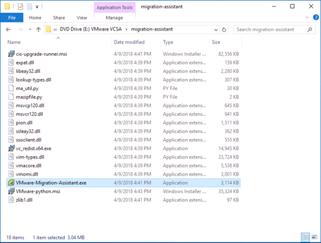The height and width of the screenshot is (243, 321).
Task: Click the Explorer folder icon in title bar
Action: [x=7, y=6]
